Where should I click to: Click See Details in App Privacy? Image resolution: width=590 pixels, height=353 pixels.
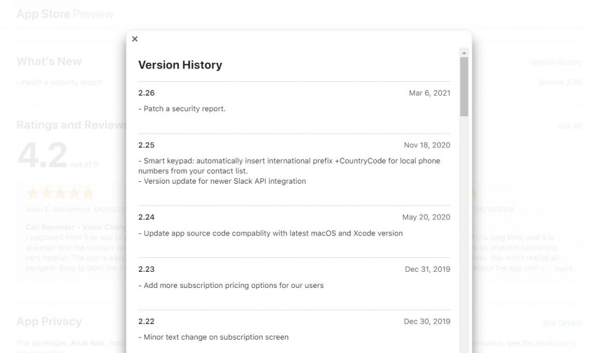click(562, 322)
